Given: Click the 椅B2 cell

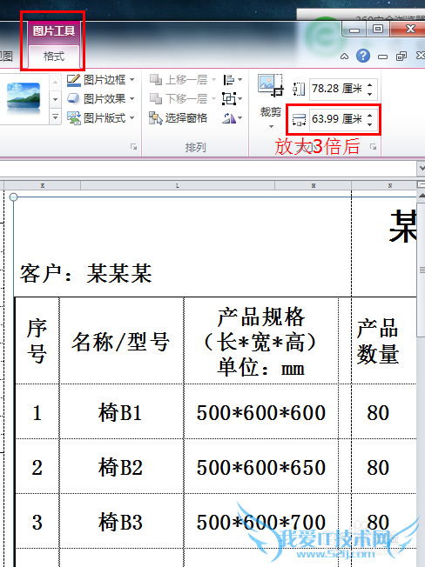Looking at the screenshot, I should click(x=121, y=467).
